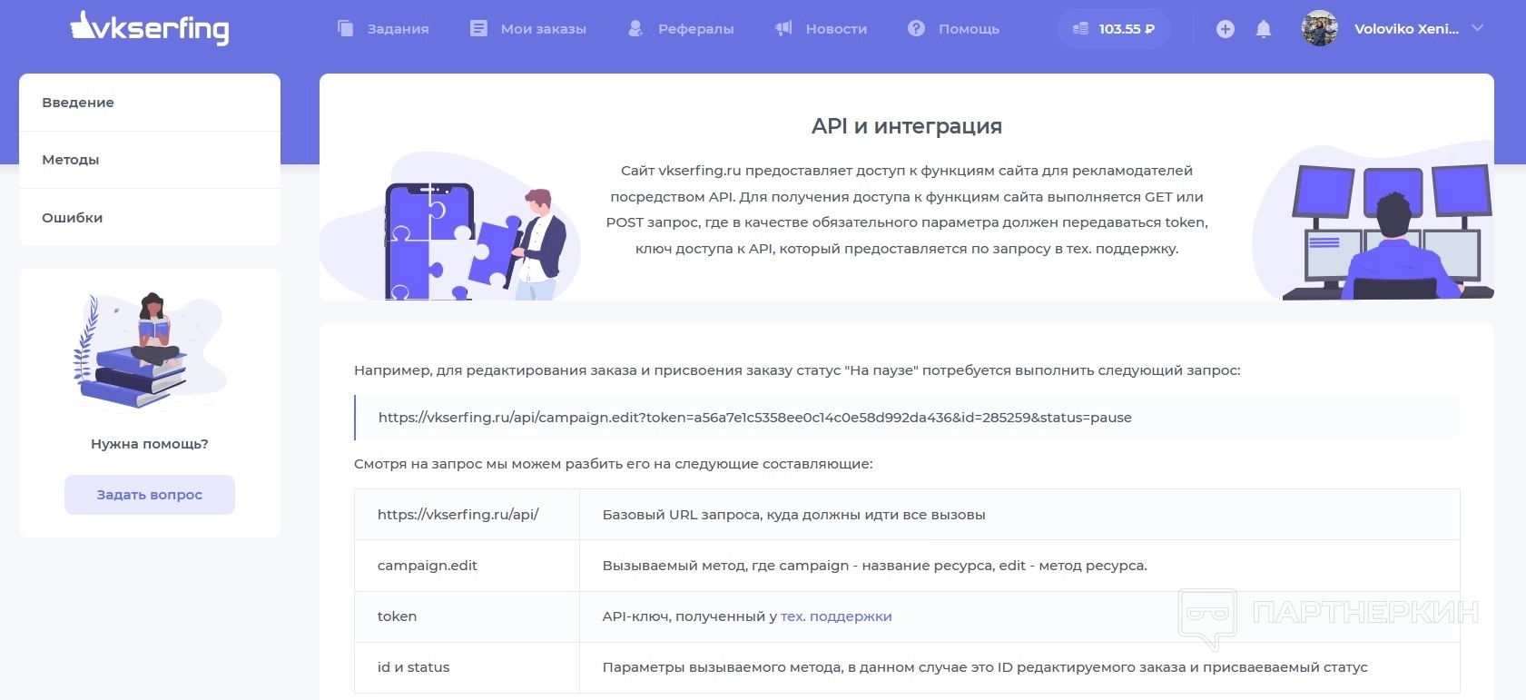
Task: Click the coins icon in balance
Action: 1080,29
